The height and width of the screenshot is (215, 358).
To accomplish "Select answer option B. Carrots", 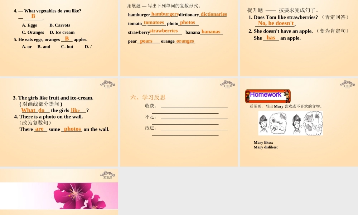I will tap(60, 25).
